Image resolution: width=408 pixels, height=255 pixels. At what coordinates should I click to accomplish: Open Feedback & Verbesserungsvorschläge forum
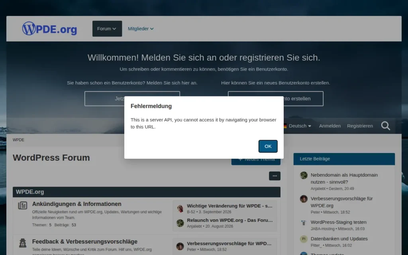(x=85, y=242)
